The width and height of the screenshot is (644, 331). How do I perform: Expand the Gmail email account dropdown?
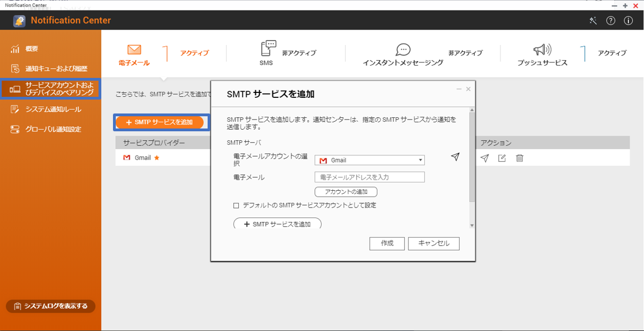pos(370,160)
